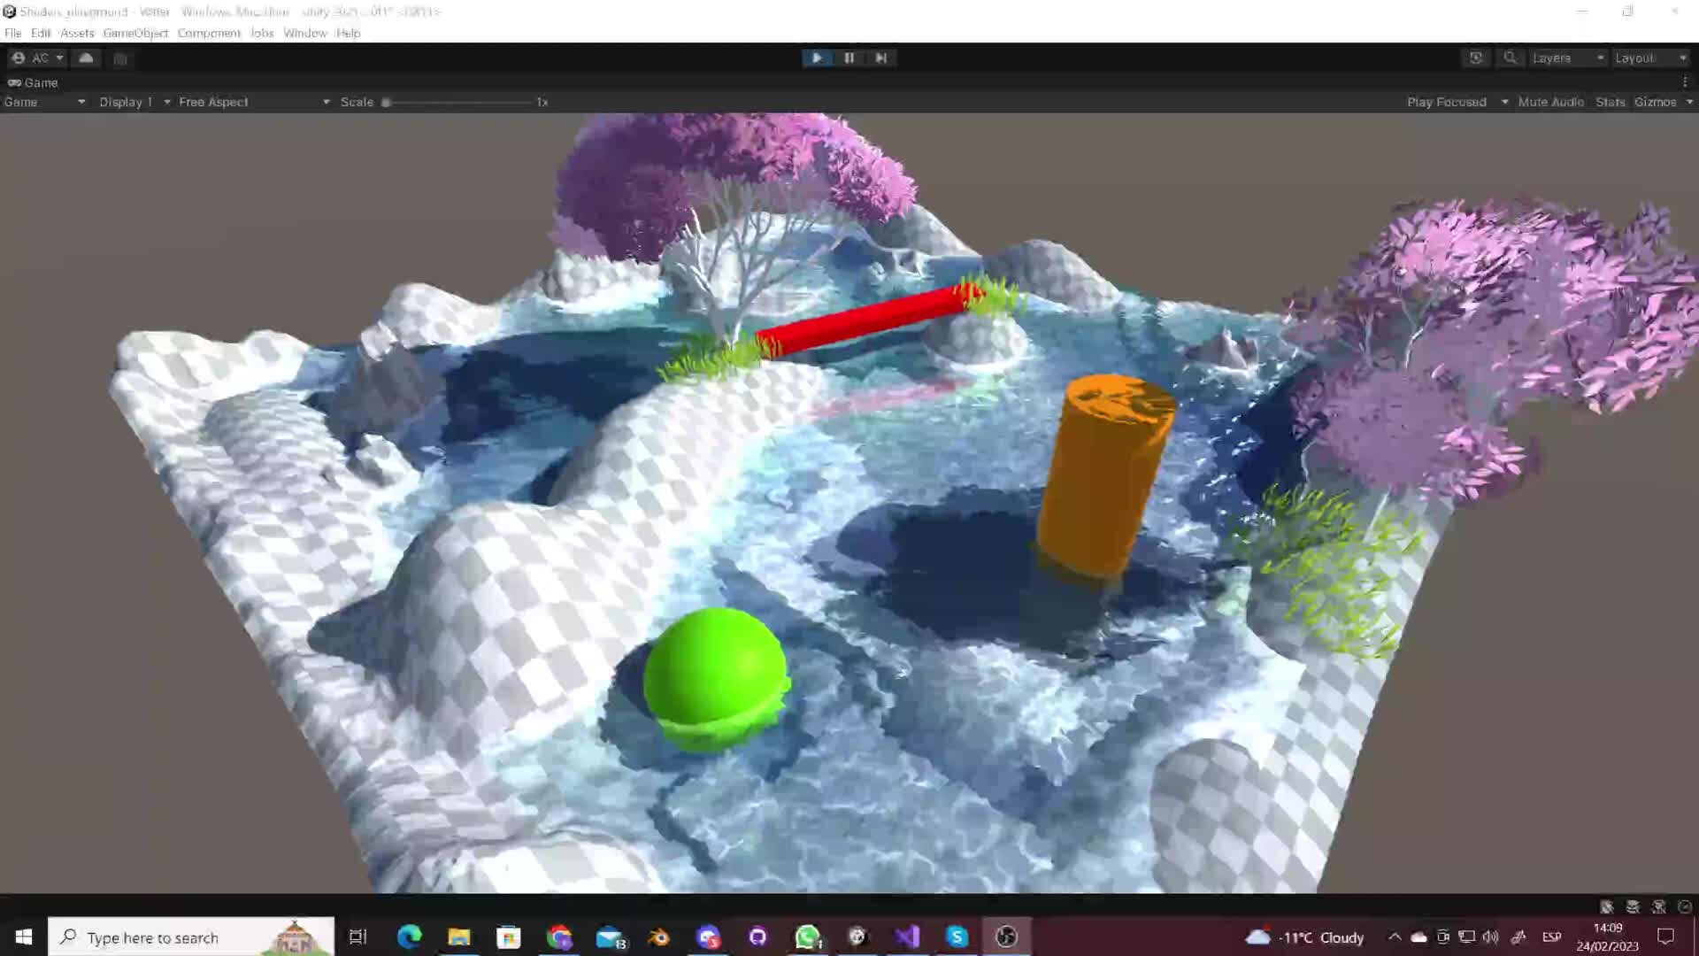Viewport: 1699px width, 956px height.
Task: Open the Component menu
Action: coord(209,33)
